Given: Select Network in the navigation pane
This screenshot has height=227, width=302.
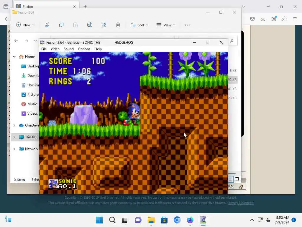Looking at the screenshot, I should pos(29,149).
